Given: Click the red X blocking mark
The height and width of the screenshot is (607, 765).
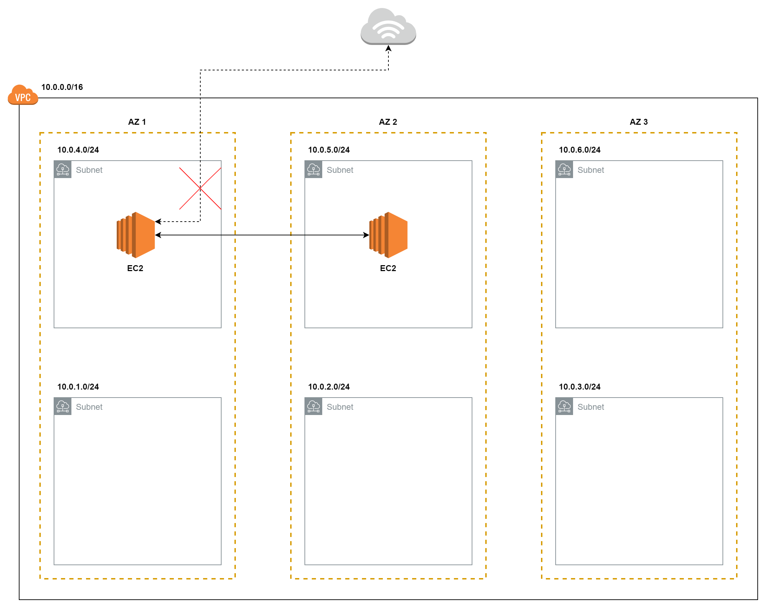Looking at the screenshot, I should click(200, 189).
